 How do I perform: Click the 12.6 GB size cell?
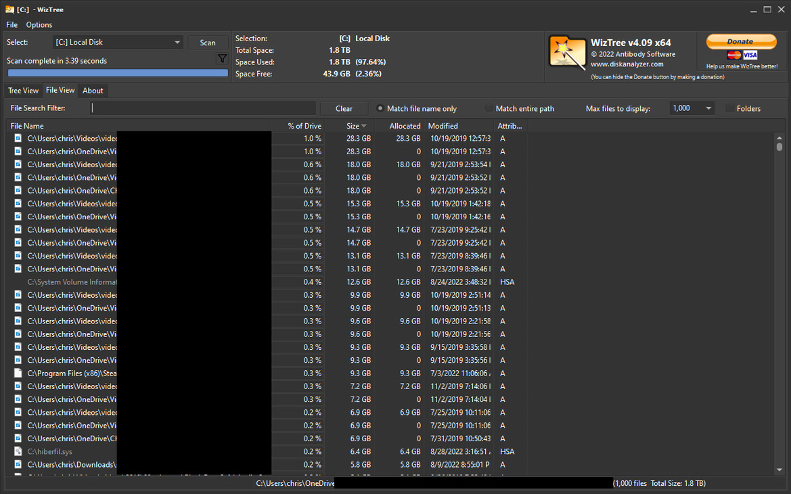359,282
